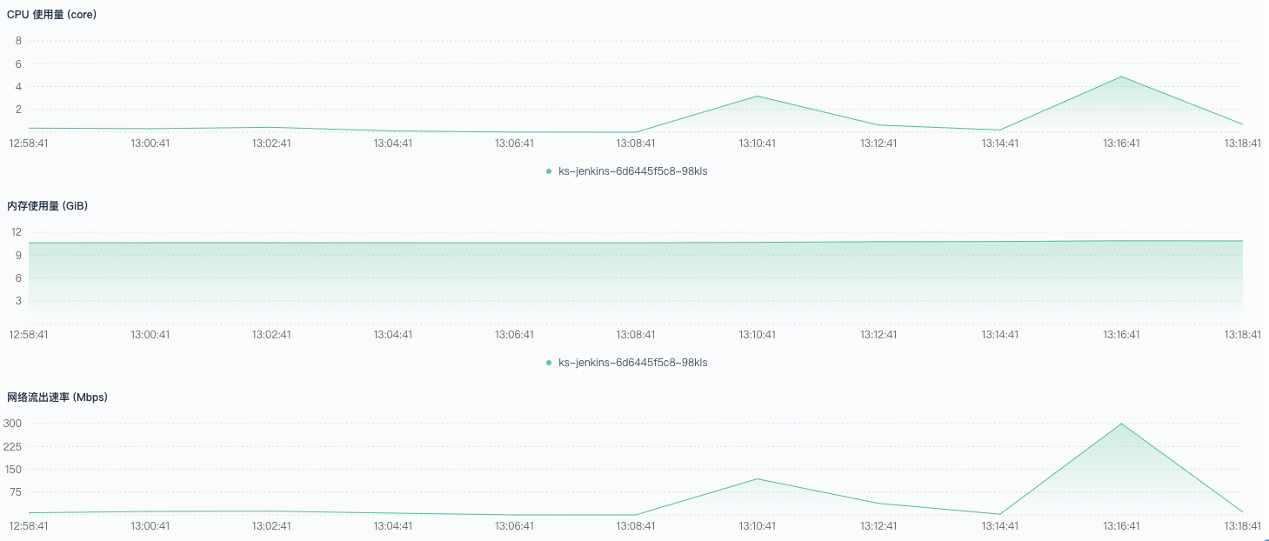This screenshot has width=1269, height=541.
Task: Click the memory usage line at 13:08:41
Action: pyautogui.click(x=636, y=243)
